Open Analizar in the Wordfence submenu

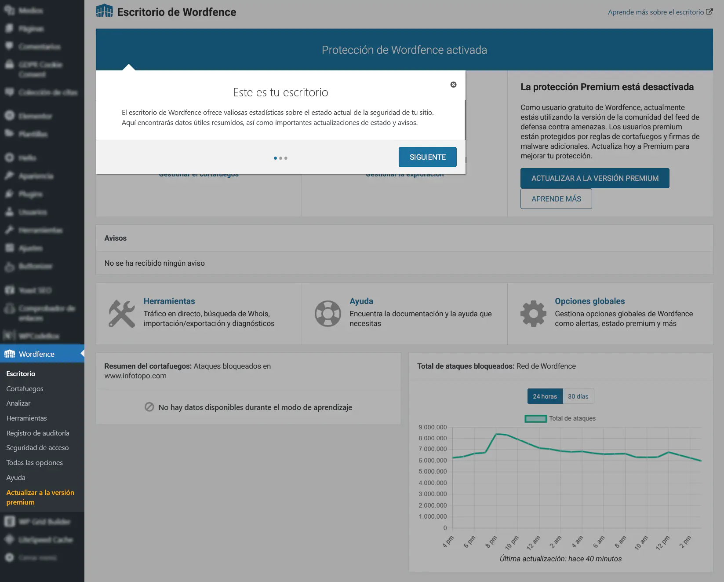[x=18, y=403]
